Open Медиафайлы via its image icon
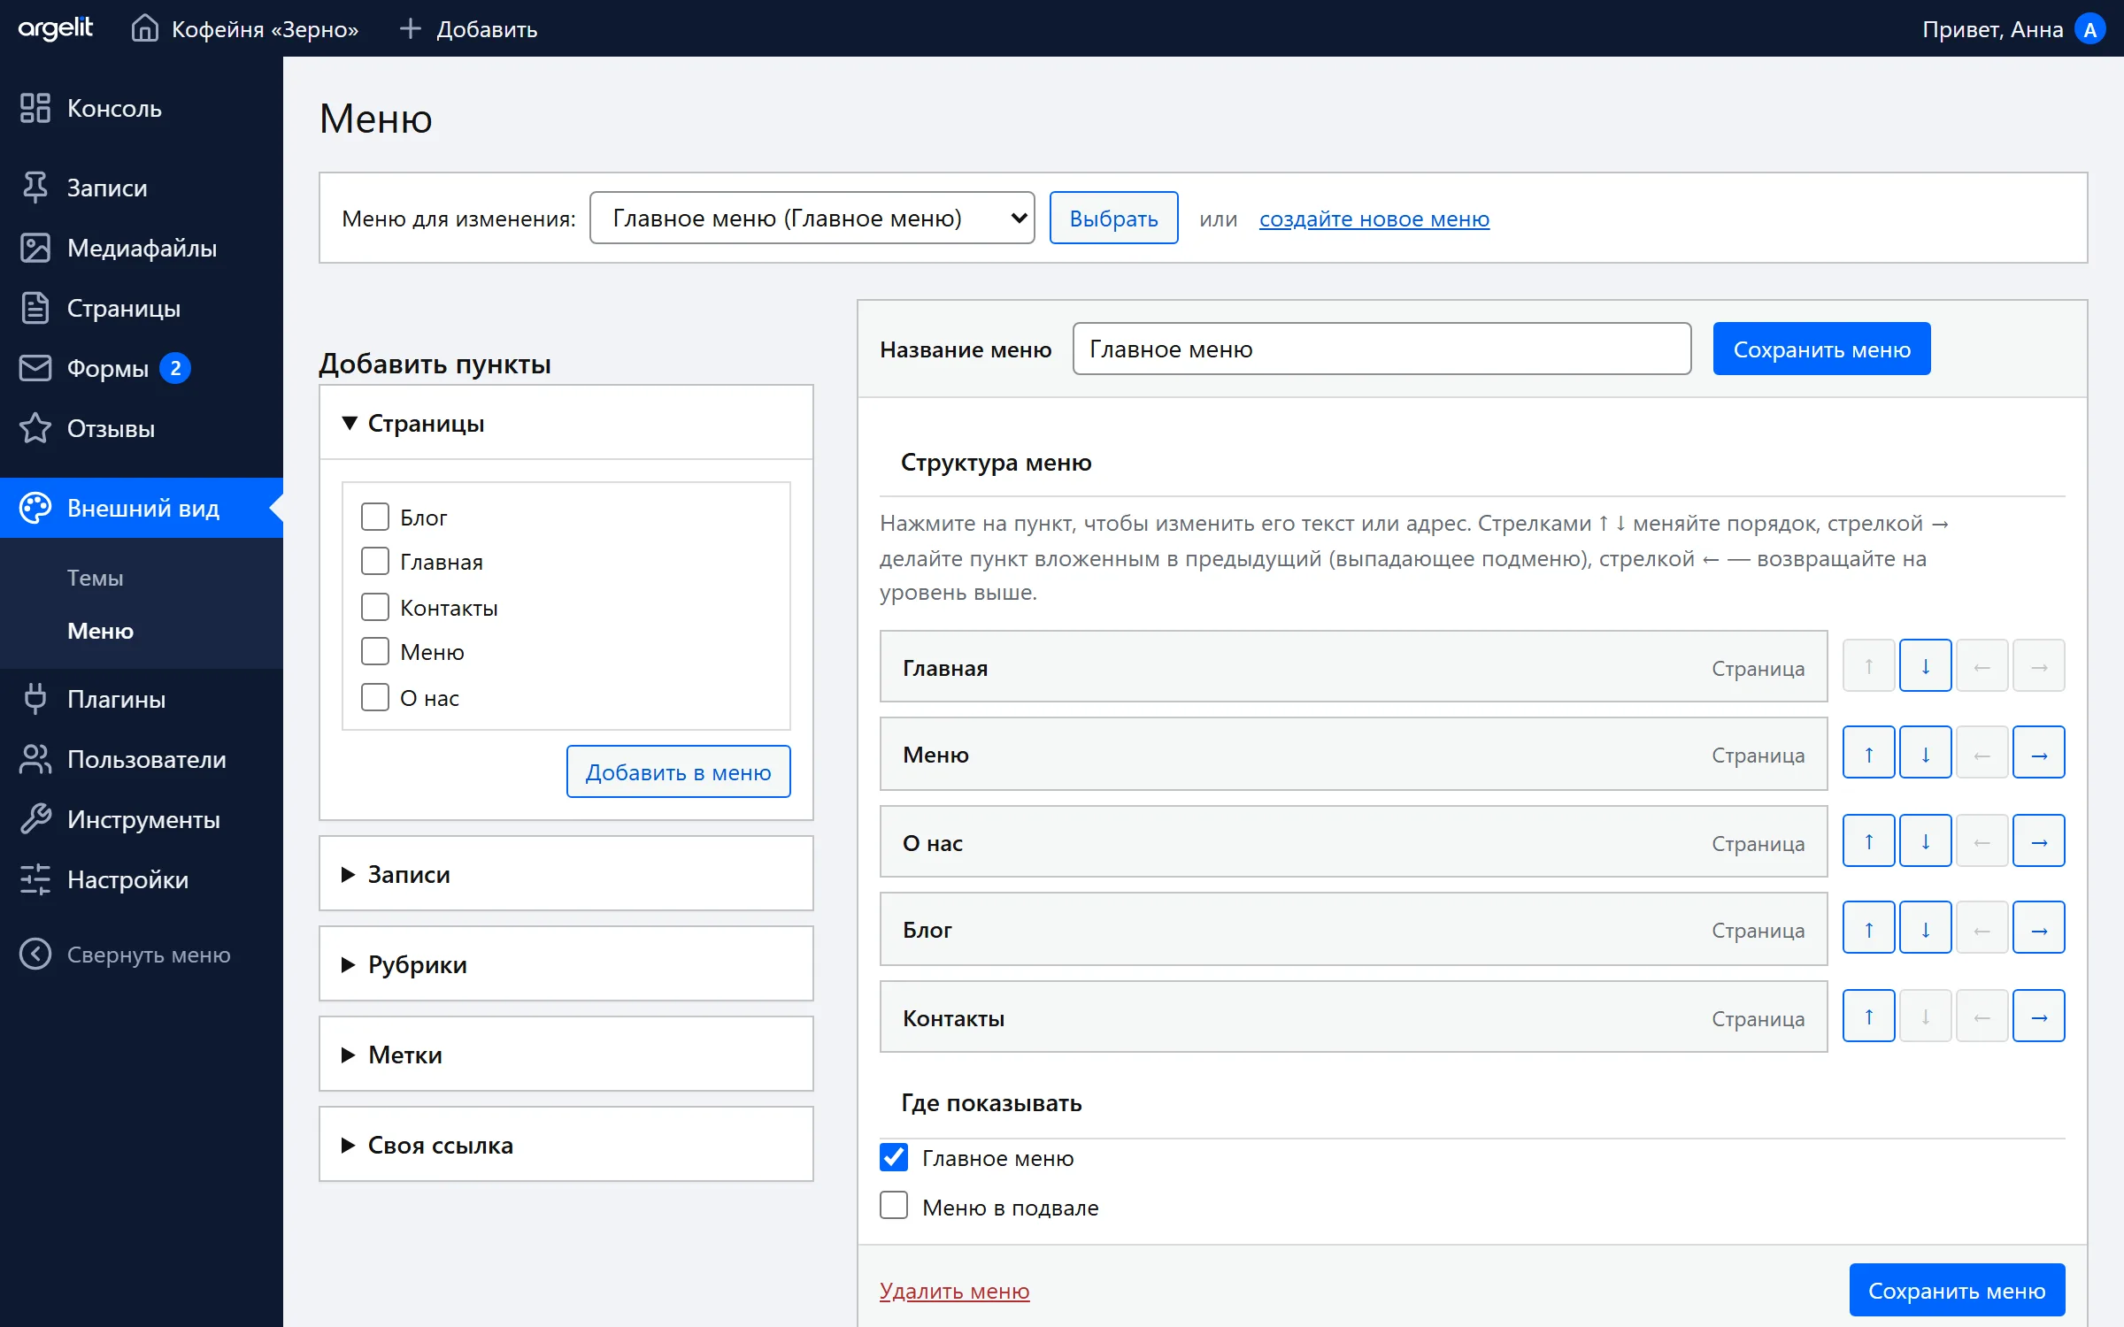Screen dimensions: 2124x1327 point(35,248)
